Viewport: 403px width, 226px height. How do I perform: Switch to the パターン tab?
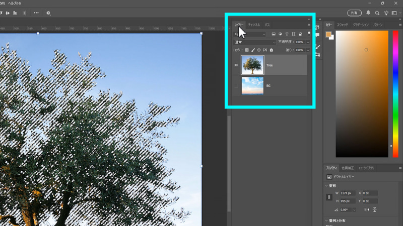pyautogui.click(x=378, y=25)
